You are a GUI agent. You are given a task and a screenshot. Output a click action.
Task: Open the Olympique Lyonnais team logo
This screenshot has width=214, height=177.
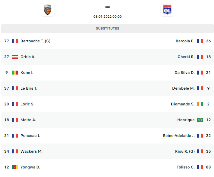(x=167, y=10)
